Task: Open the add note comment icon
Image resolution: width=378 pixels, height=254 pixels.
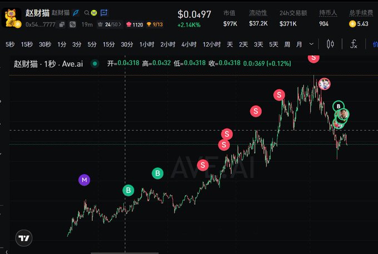Action: 104,13
